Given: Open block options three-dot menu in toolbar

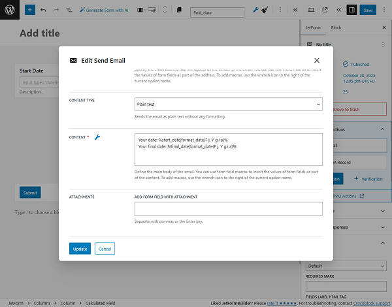Looking at the screenshot, I should point(280,10).
